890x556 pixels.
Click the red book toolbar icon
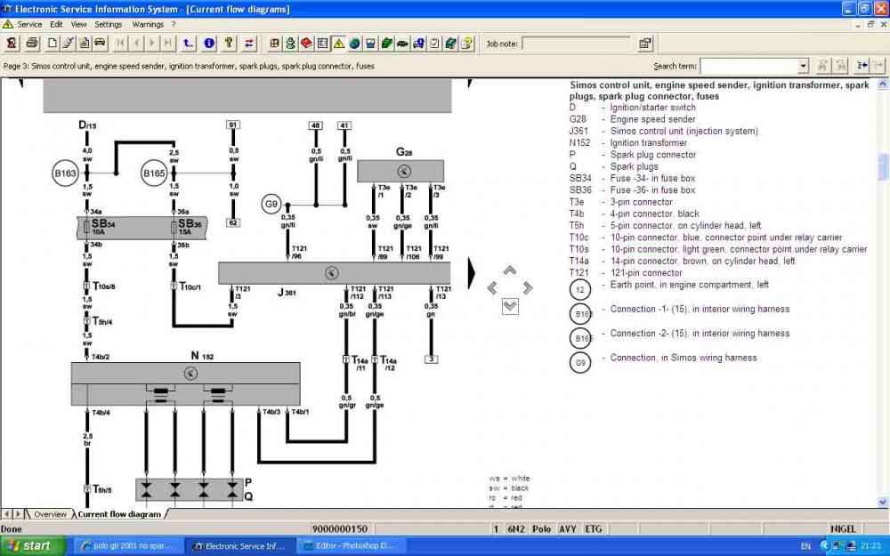coord(306,43)
